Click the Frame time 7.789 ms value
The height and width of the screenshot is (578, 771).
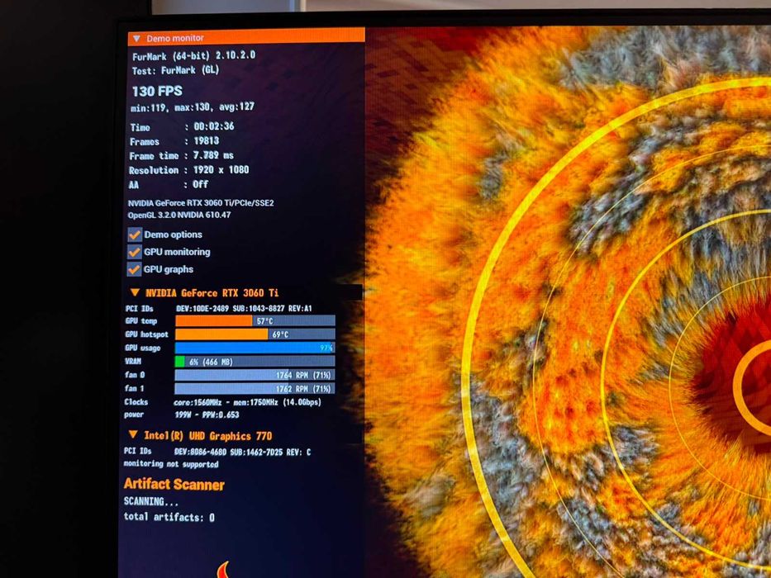[x=213, y=155]
